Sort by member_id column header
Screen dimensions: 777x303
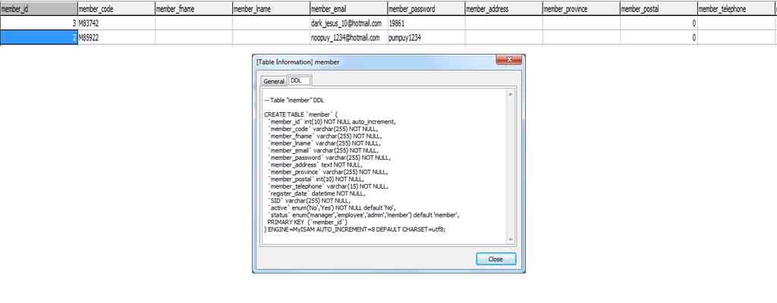[x=39, y=9]
